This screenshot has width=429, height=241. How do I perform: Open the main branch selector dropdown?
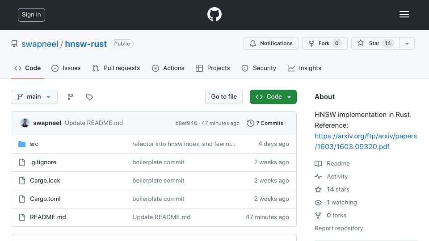tap(34, 97)
